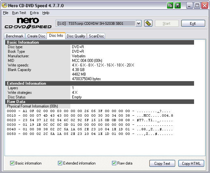Click raw data row 0030
Viewport: 210px width, 173px height.
click(x=90, y=125)
